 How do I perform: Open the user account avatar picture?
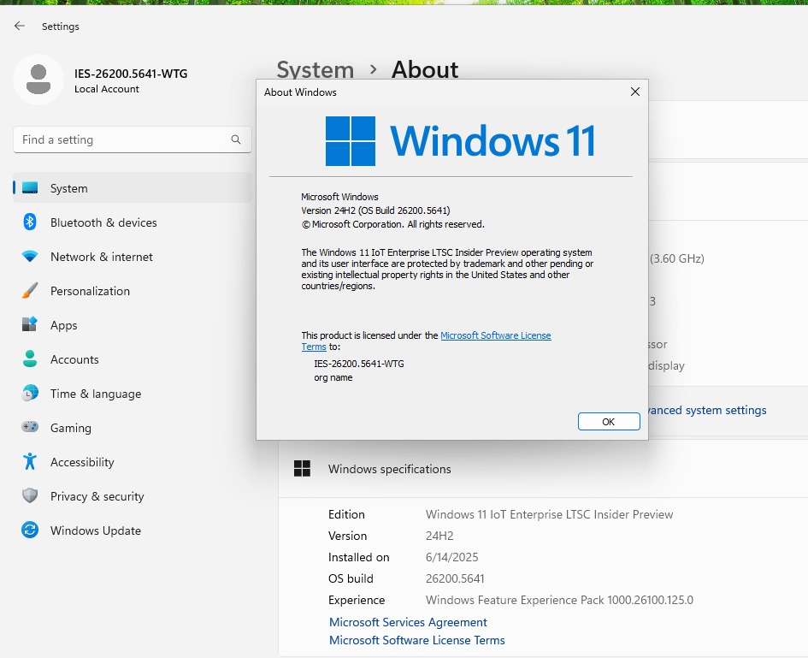tap(38, 80)
